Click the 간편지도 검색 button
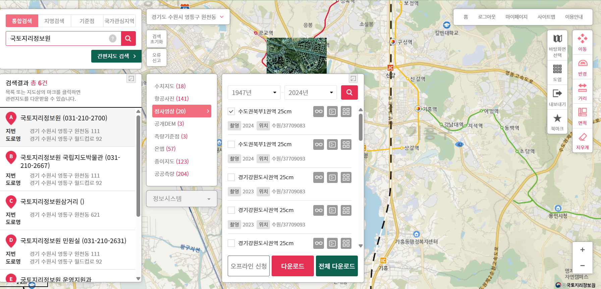Viewport: 601px width, 289px height. [x=116, y=56]
